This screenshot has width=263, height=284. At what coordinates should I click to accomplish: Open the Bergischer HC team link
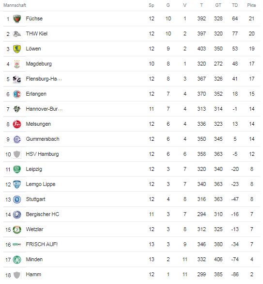coord(43,214)
